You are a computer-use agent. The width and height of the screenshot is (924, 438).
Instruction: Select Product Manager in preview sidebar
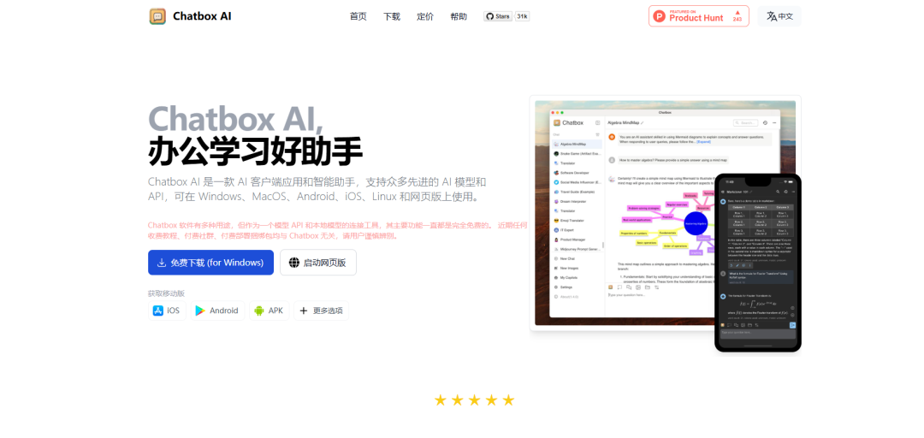[x=577, y=240]
